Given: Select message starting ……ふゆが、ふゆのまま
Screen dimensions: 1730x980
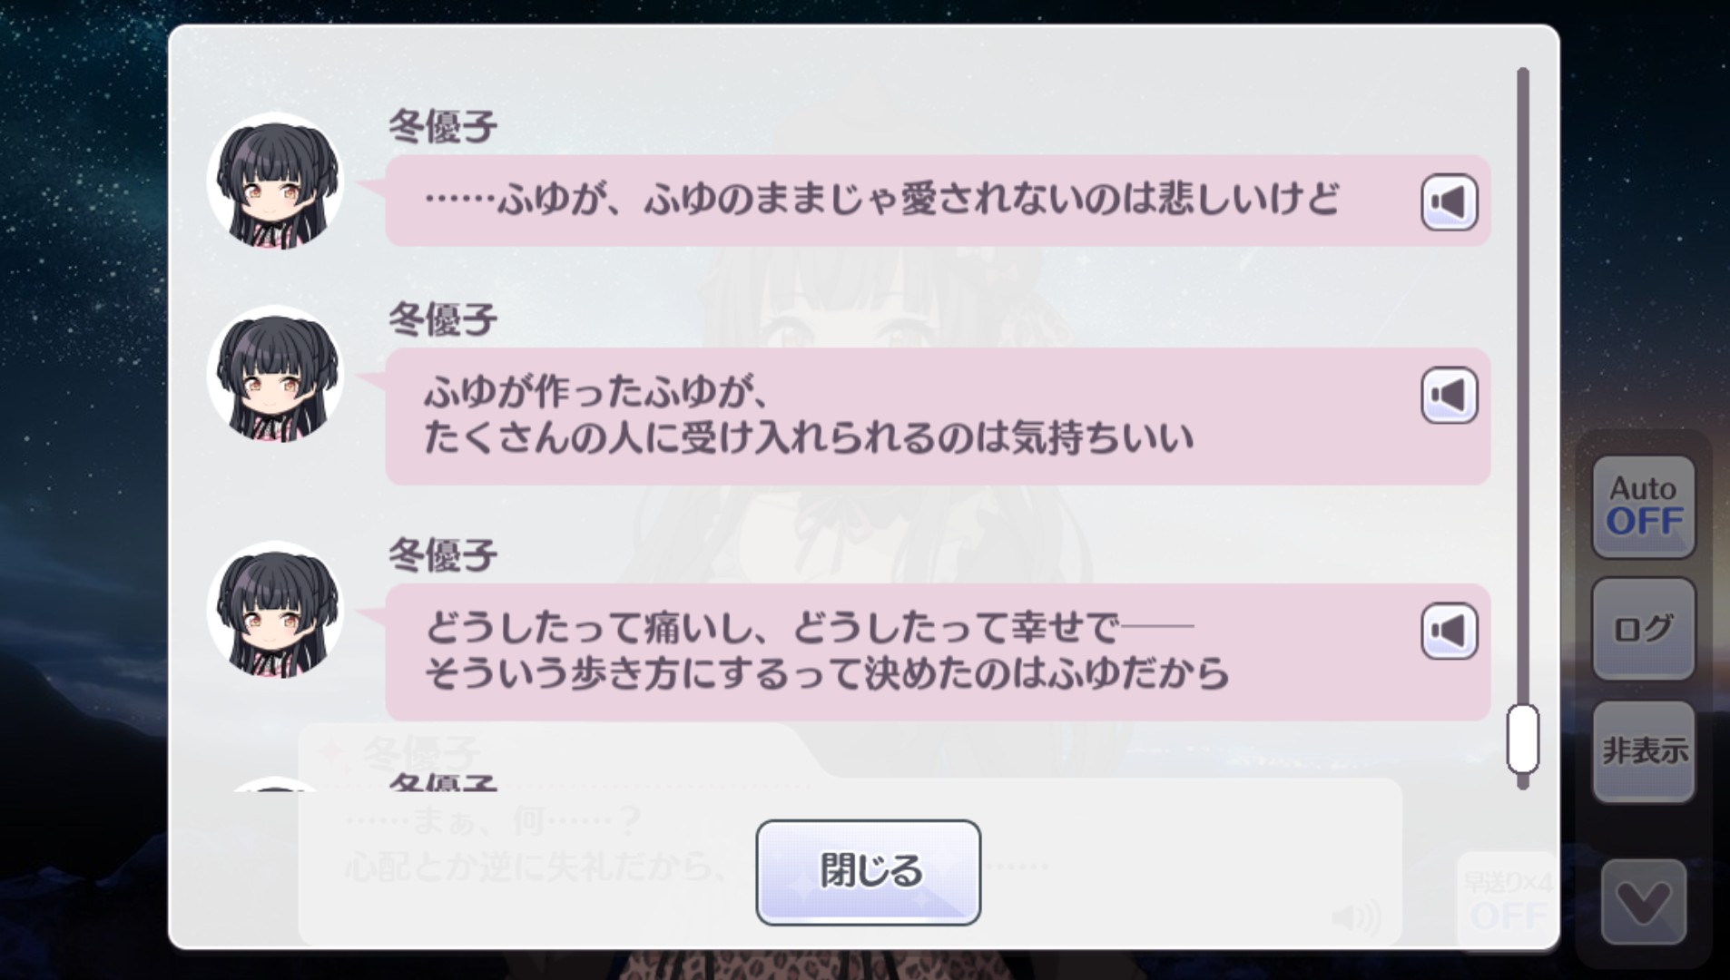Looking at the screenshot, I should point(938,201).
